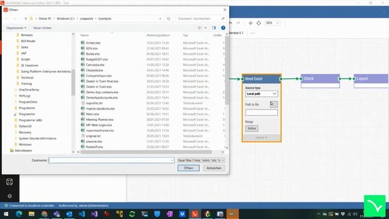
Task: Open the view options dropdown arrow
Action: [x=205, y=28]
